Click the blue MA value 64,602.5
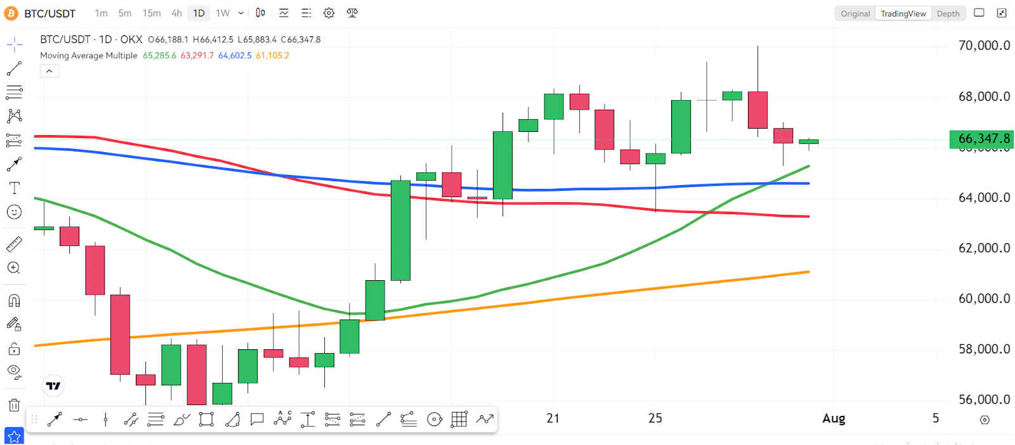 235,56
